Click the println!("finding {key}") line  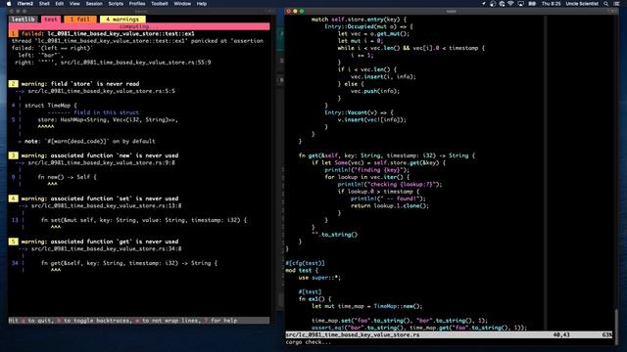(x=366, y=170)
